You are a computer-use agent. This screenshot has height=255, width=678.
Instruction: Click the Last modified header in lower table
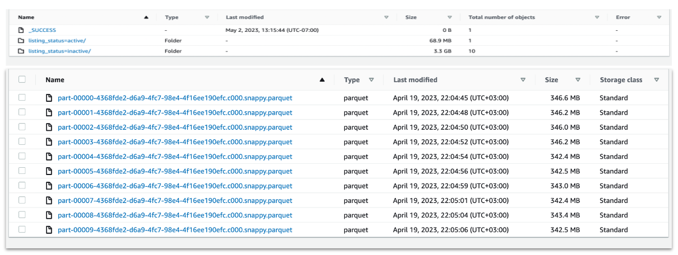(415, 80)
